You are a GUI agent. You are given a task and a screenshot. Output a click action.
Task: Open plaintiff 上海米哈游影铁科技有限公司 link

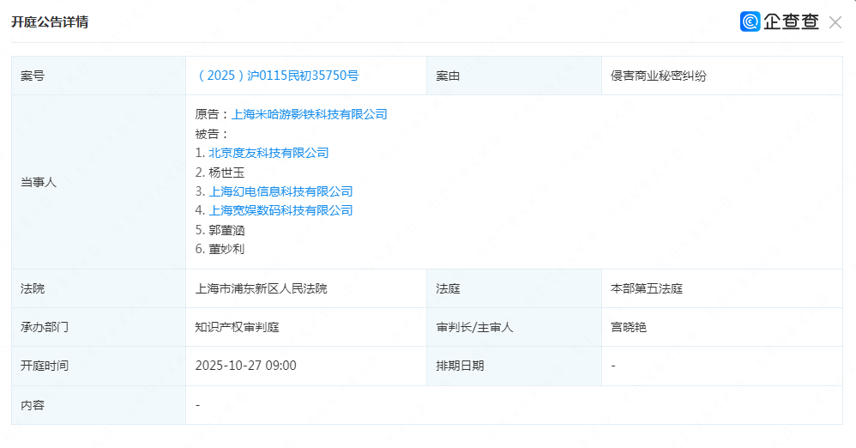[x=309, y=113]
